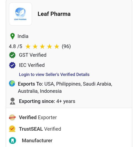Image resolution: width=138 pixels, height=147 pixels.
Task: Click the green GST Verified badge icon
Action: click(12, 55)
